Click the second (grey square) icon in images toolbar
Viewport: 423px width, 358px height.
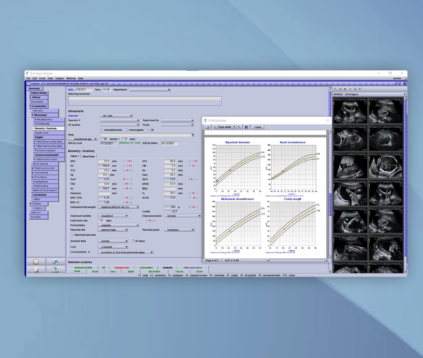[340, 89]
